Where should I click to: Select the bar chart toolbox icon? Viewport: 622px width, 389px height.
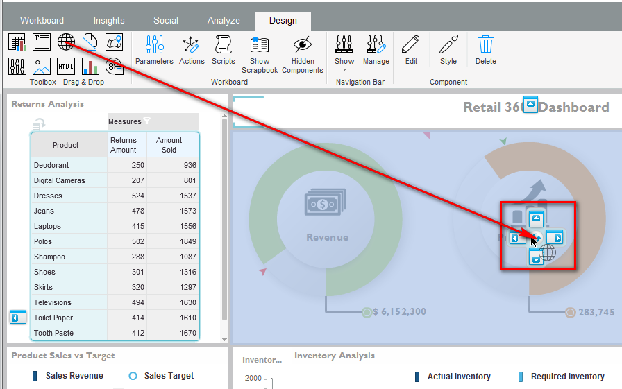click(x=90, y=67)
